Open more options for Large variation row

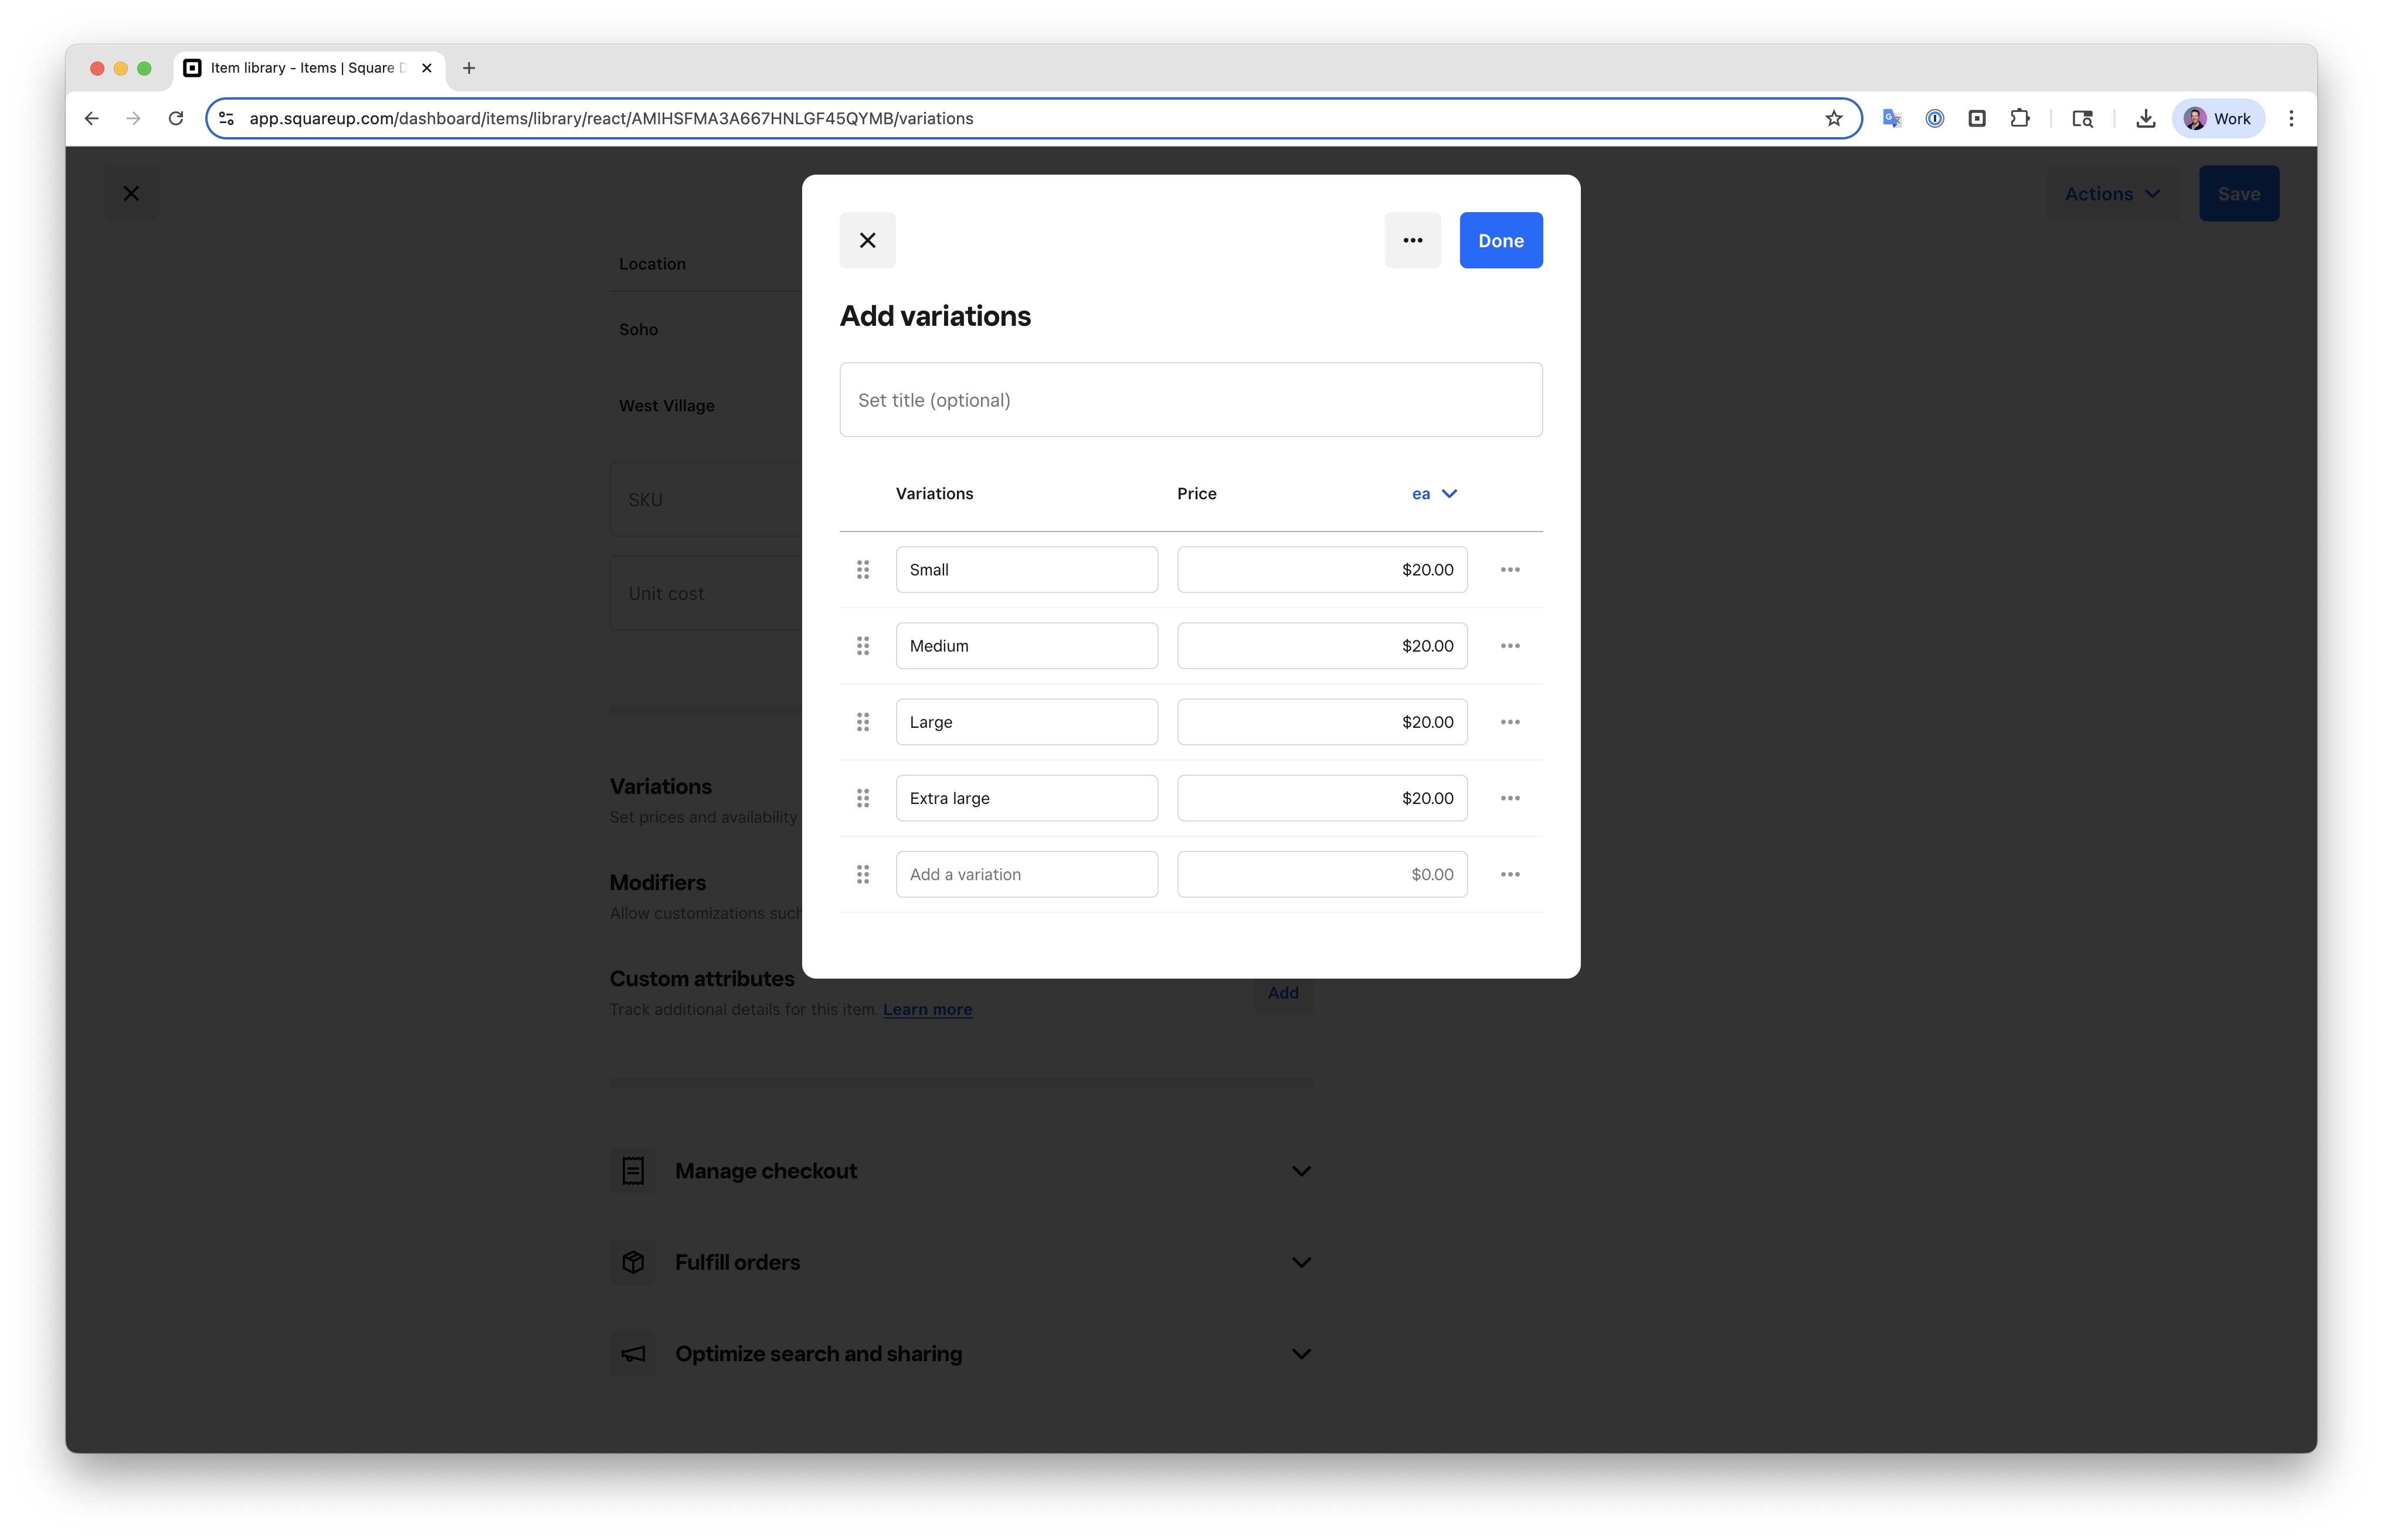tap(1510, 722)
